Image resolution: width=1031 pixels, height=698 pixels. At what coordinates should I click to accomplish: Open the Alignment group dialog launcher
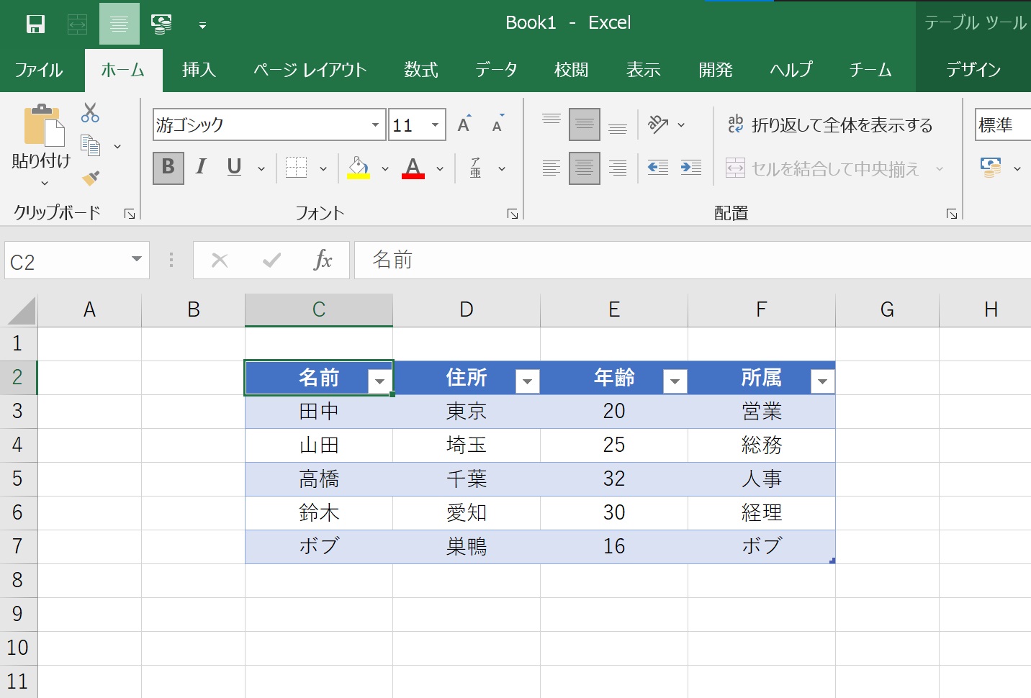click(x=952, y=214)
